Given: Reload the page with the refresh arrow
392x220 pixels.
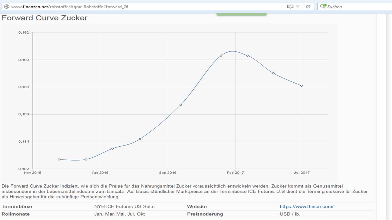Looking at the screenshot, I should [x=308, y=6].
